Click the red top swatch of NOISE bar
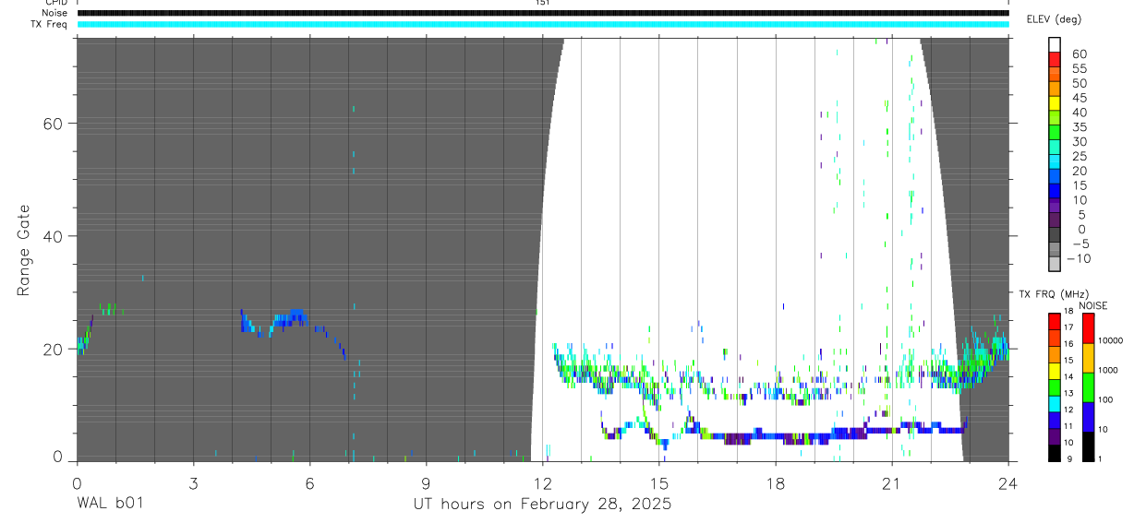 pyautogui.click(x=1088, y=328)
